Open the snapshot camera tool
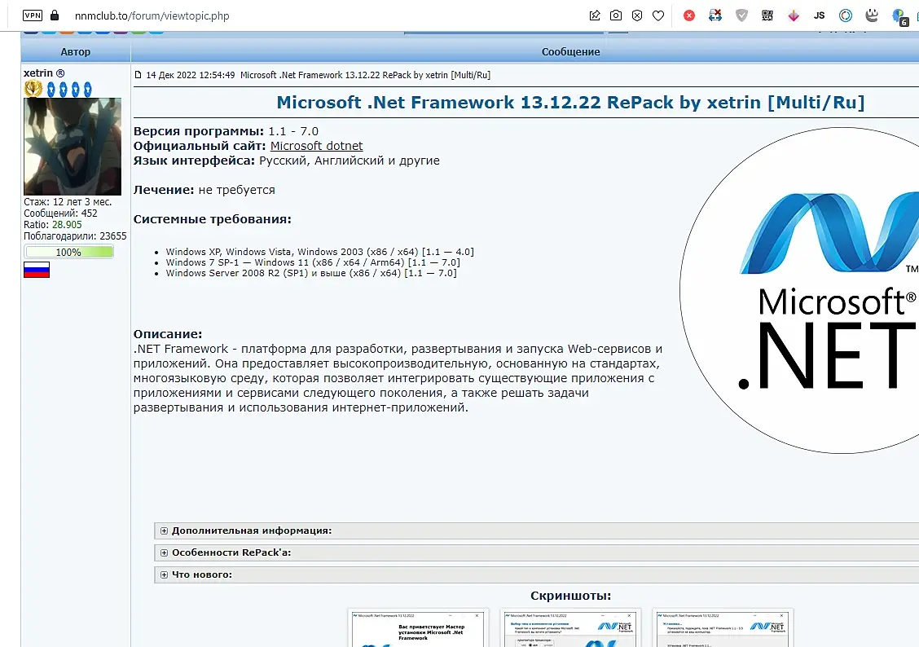This screenshot has width=919, height=647. click(616, 15)
